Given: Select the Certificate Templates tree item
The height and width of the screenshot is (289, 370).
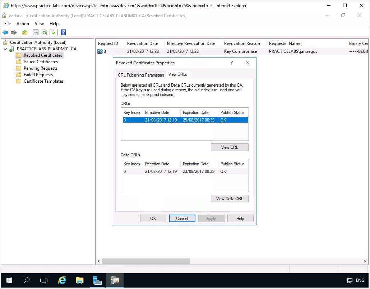Looking at the screenshot, I should (x=43, y=81).
